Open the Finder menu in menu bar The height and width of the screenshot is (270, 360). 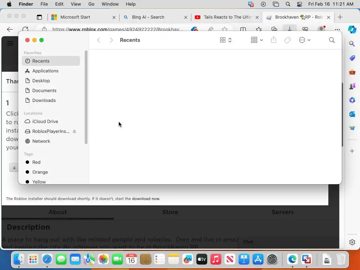pos(26,4)
